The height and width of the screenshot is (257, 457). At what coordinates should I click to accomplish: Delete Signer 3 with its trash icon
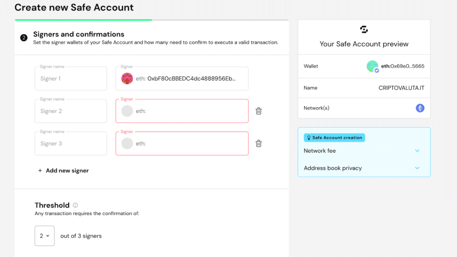258,143
